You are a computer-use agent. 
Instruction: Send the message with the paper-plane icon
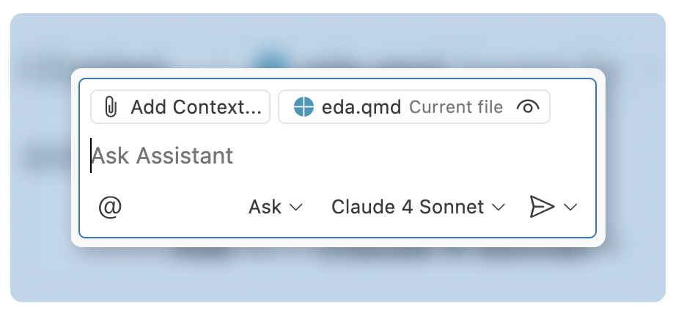pos(542,207)
